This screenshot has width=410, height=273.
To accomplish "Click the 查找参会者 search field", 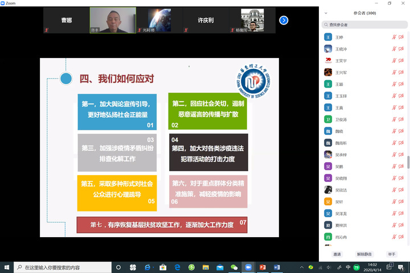I will coord(364,24).
